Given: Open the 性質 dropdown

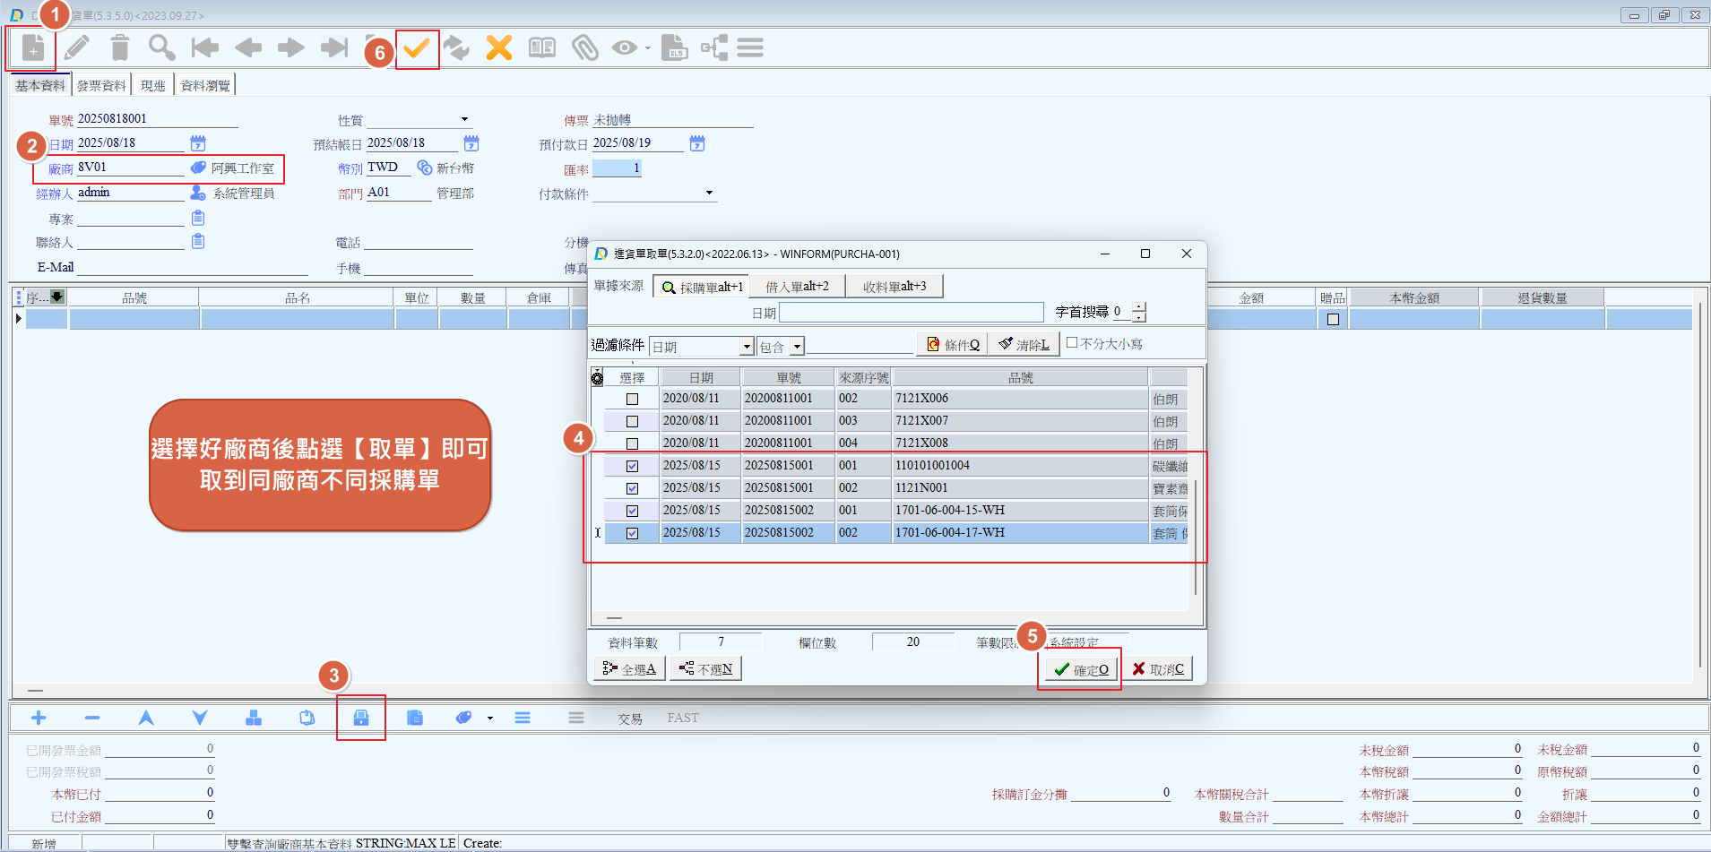Looking at the screenshot, I should (x=464, y=119).
